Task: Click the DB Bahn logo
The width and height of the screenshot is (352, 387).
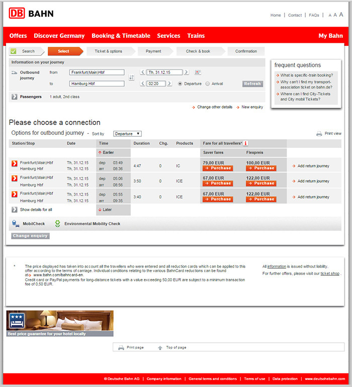Action: click(31, 13)
